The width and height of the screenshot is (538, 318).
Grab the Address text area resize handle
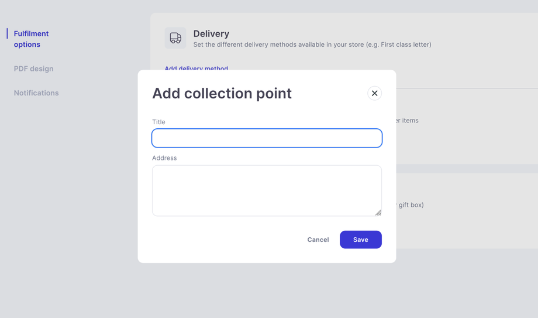[378, 213]
